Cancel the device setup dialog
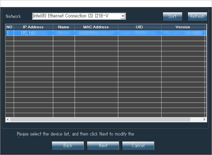Image resolution: width=212 pixels, height=155 pixels. 138,146
